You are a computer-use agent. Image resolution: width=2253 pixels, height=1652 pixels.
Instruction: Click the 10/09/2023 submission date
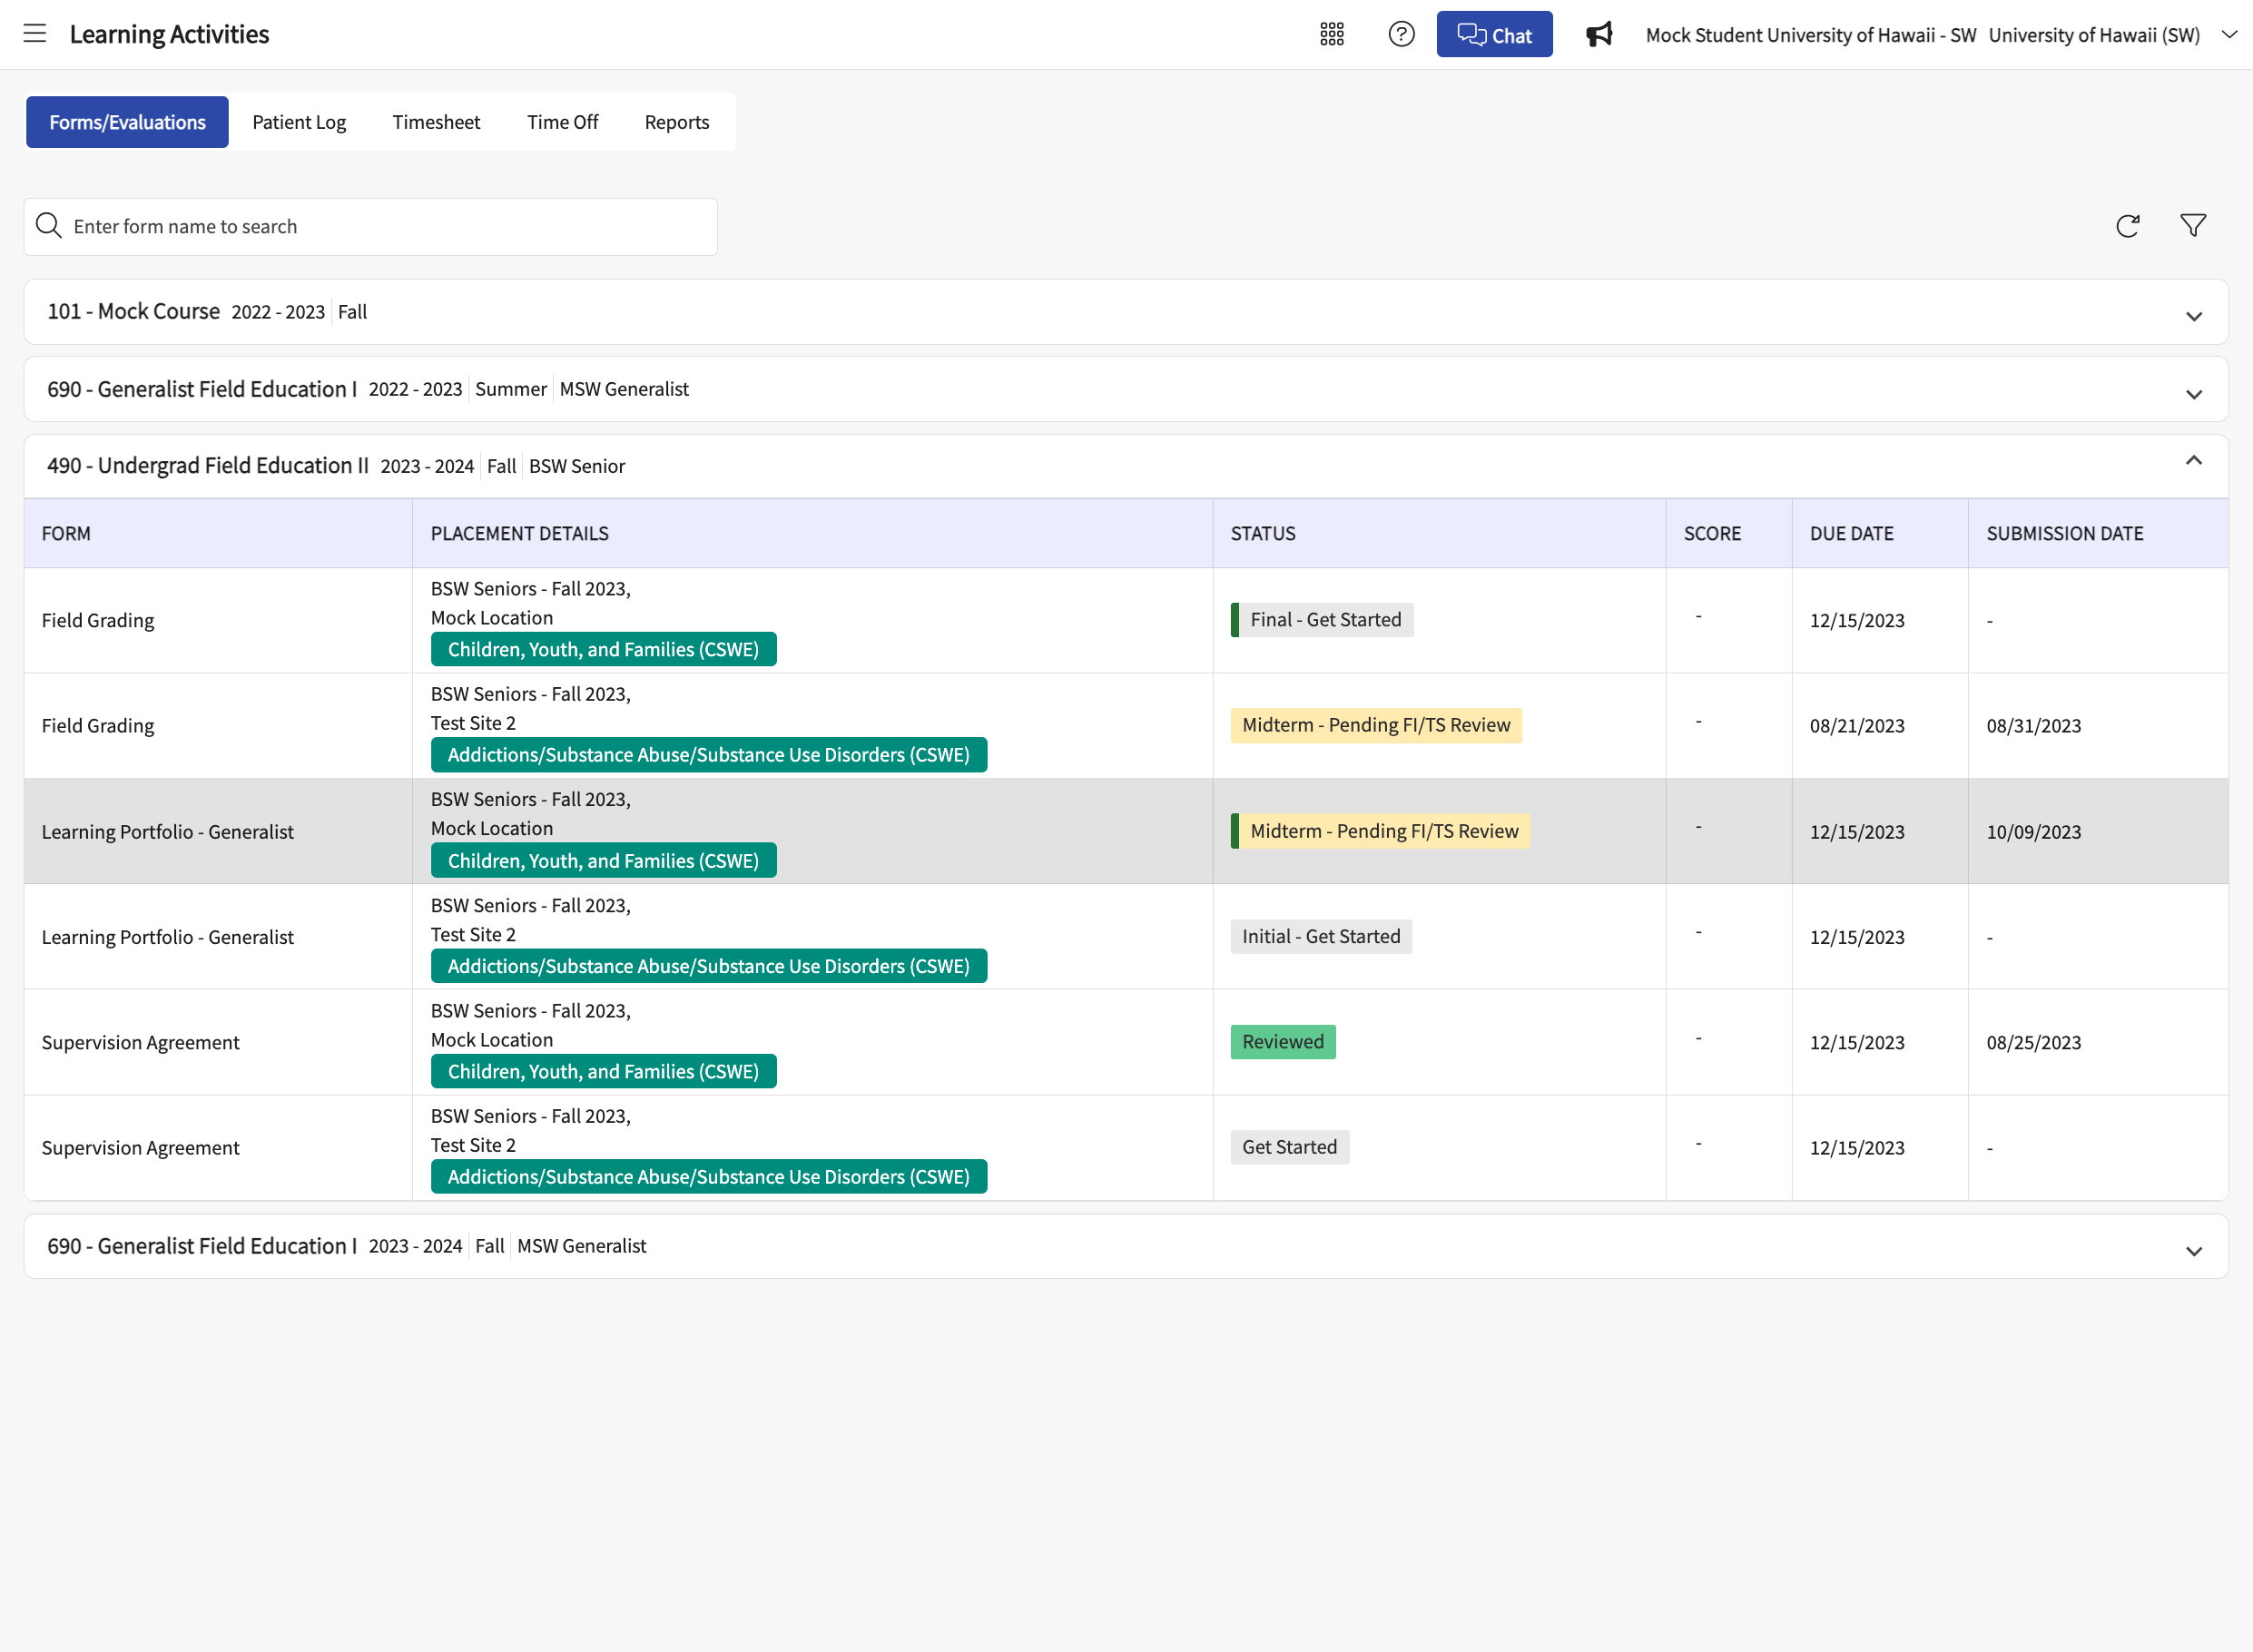[x=2034, y=832]
